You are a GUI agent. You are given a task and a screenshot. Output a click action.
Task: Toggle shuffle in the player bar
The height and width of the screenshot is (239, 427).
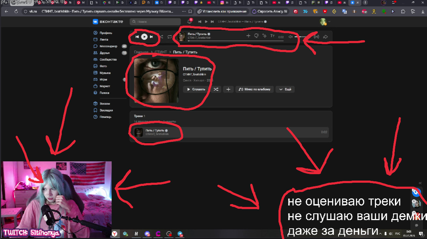(x=161, y=37)
